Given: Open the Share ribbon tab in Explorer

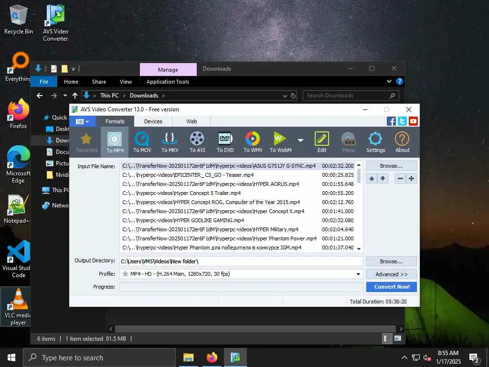Looking at the screenshot, I should click(x=99, y=82).
